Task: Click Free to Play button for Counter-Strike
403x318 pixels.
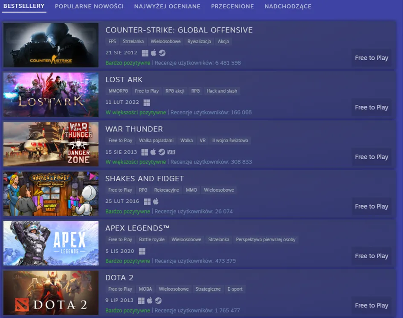Action: 371,58
